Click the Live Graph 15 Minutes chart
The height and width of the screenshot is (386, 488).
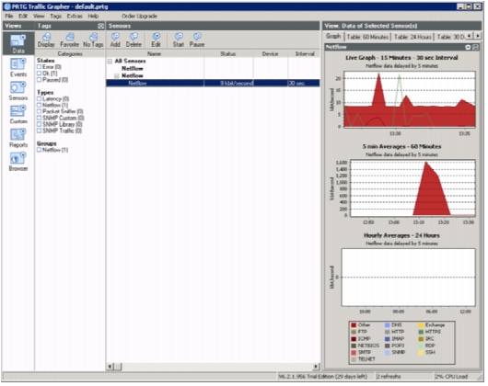(410, 99)
